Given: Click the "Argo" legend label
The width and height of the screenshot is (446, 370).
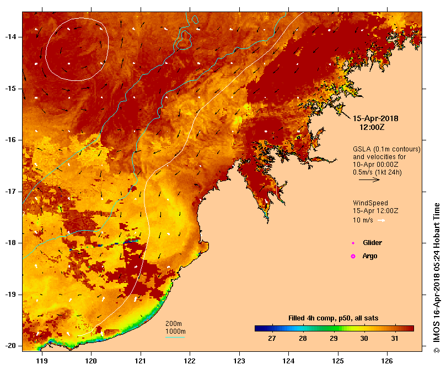Looking at the screenshot, I should [370, 256].
